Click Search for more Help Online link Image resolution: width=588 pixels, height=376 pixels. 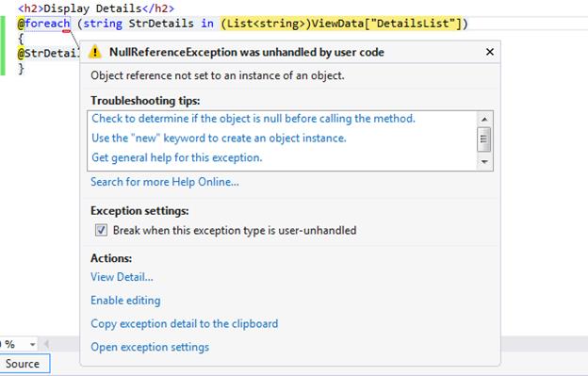(x=165, y=182)
